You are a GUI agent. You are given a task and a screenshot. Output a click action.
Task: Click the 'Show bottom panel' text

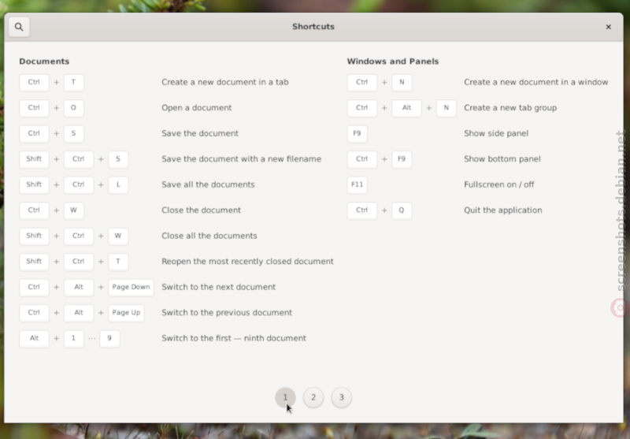coord(502,159)
